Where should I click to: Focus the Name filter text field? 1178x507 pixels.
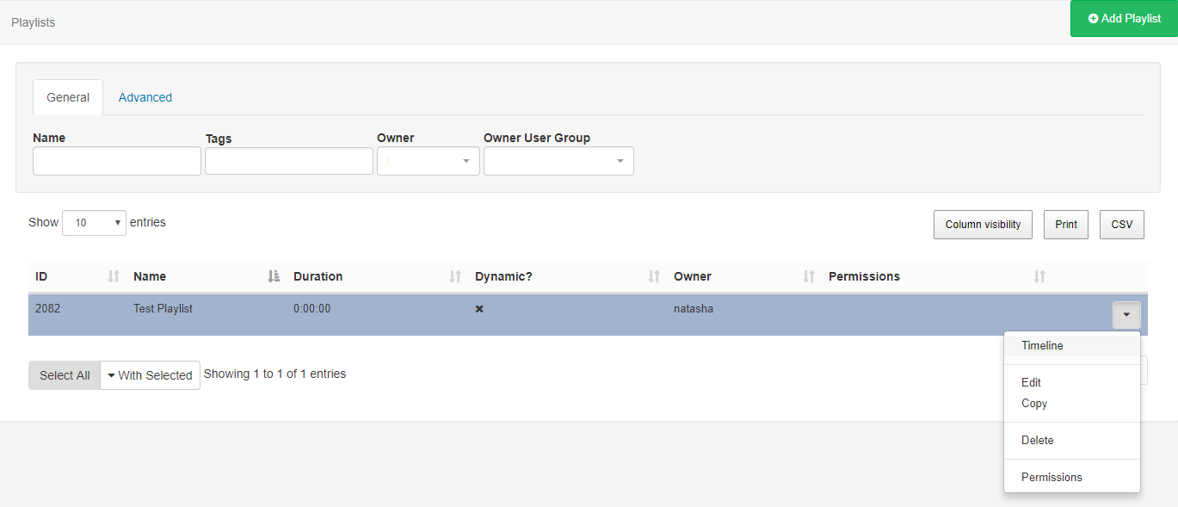[x=117, y=161]
